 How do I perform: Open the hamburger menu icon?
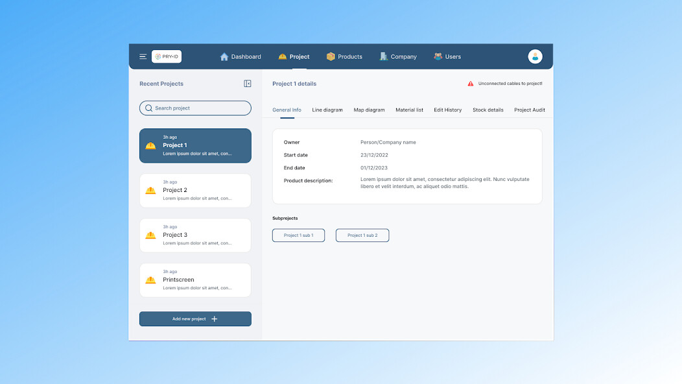point(143,57)
